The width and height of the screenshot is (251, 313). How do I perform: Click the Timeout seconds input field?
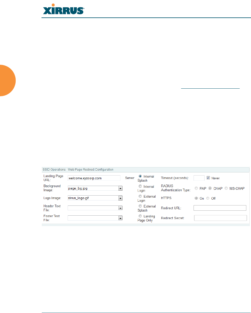[199, 178]
